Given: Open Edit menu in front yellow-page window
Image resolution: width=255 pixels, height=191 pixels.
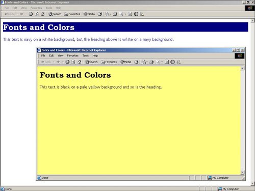Looking at the screenshot, I should point(52,56).
